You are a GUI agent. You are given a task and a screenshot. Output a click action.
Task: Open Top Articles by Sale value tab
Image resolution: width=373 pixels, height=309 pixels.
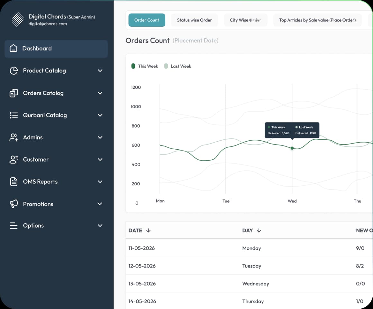click(x=317, y=20)
